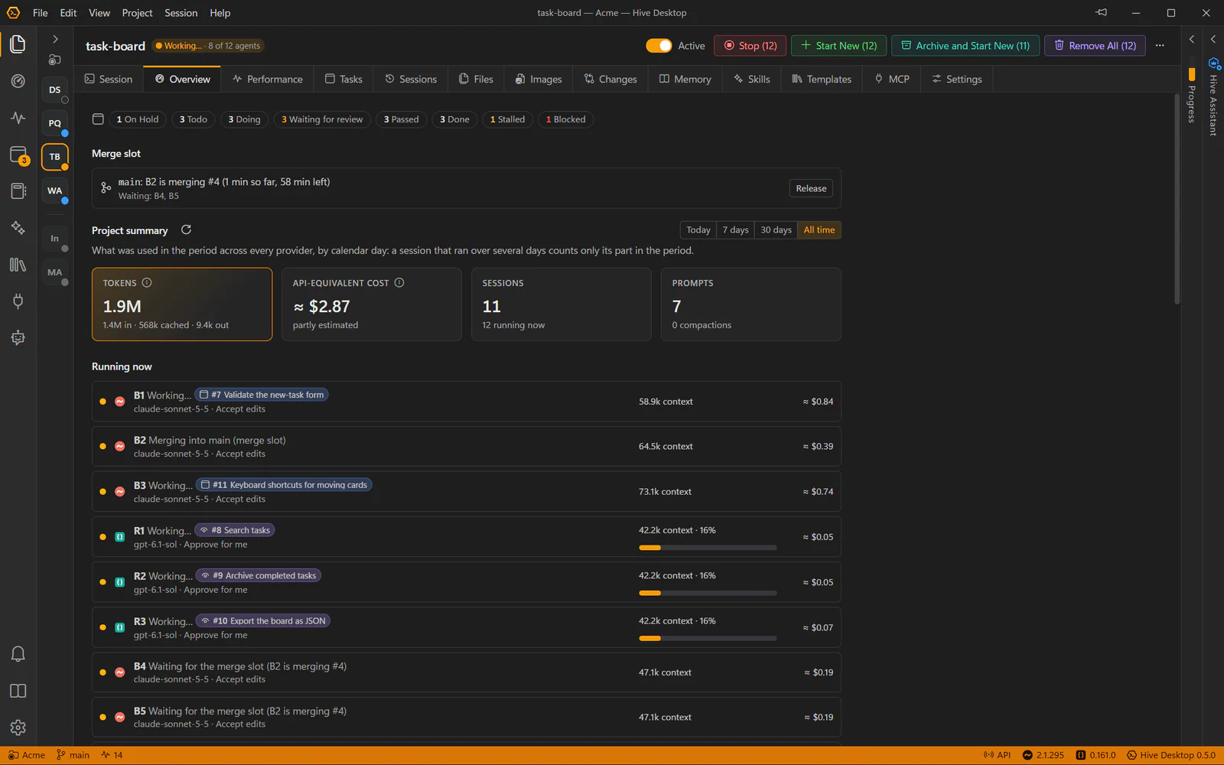Select the All time period
Viewport: 1224px width, 765px height.
(819, 229)
